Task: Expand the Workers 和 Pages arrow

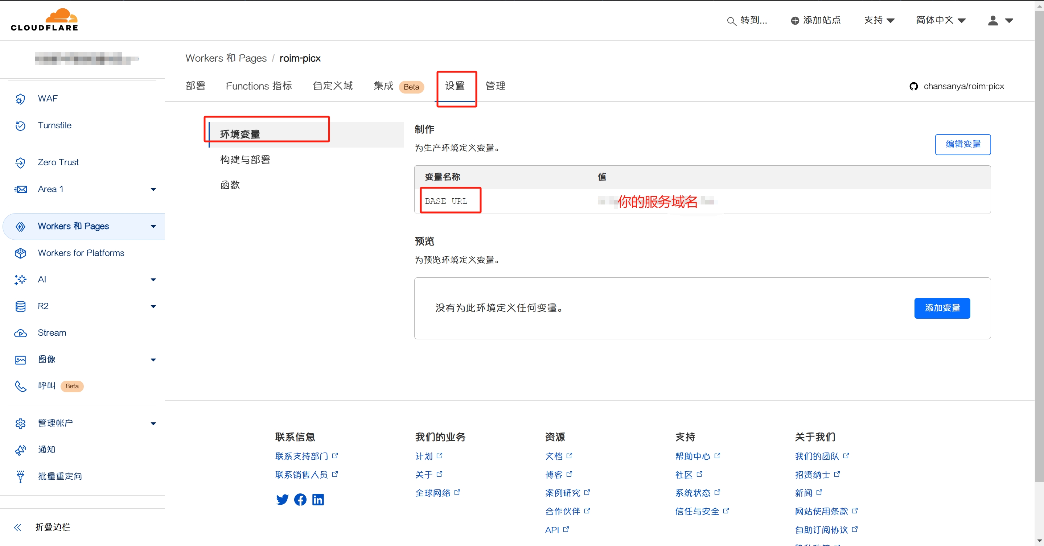Action: coord(153,226)
